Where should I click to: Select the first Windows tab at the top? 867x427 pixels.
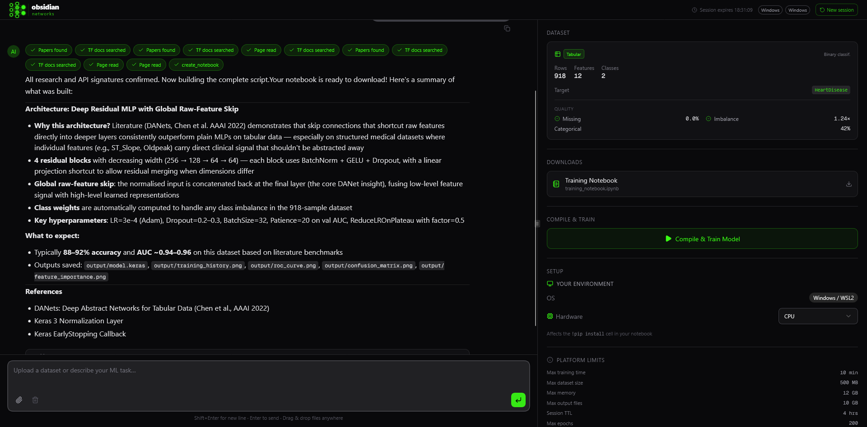(x=770, y=9)
